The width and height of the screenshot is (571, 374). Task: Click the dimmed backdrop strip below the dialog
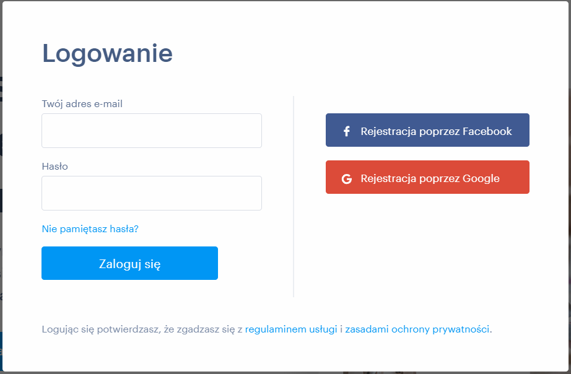point(285,373)
